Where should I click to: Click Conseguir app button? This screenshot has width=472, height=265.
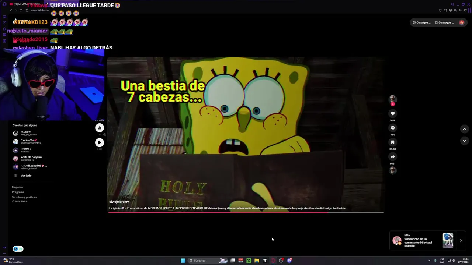click(x=444, y=22)
